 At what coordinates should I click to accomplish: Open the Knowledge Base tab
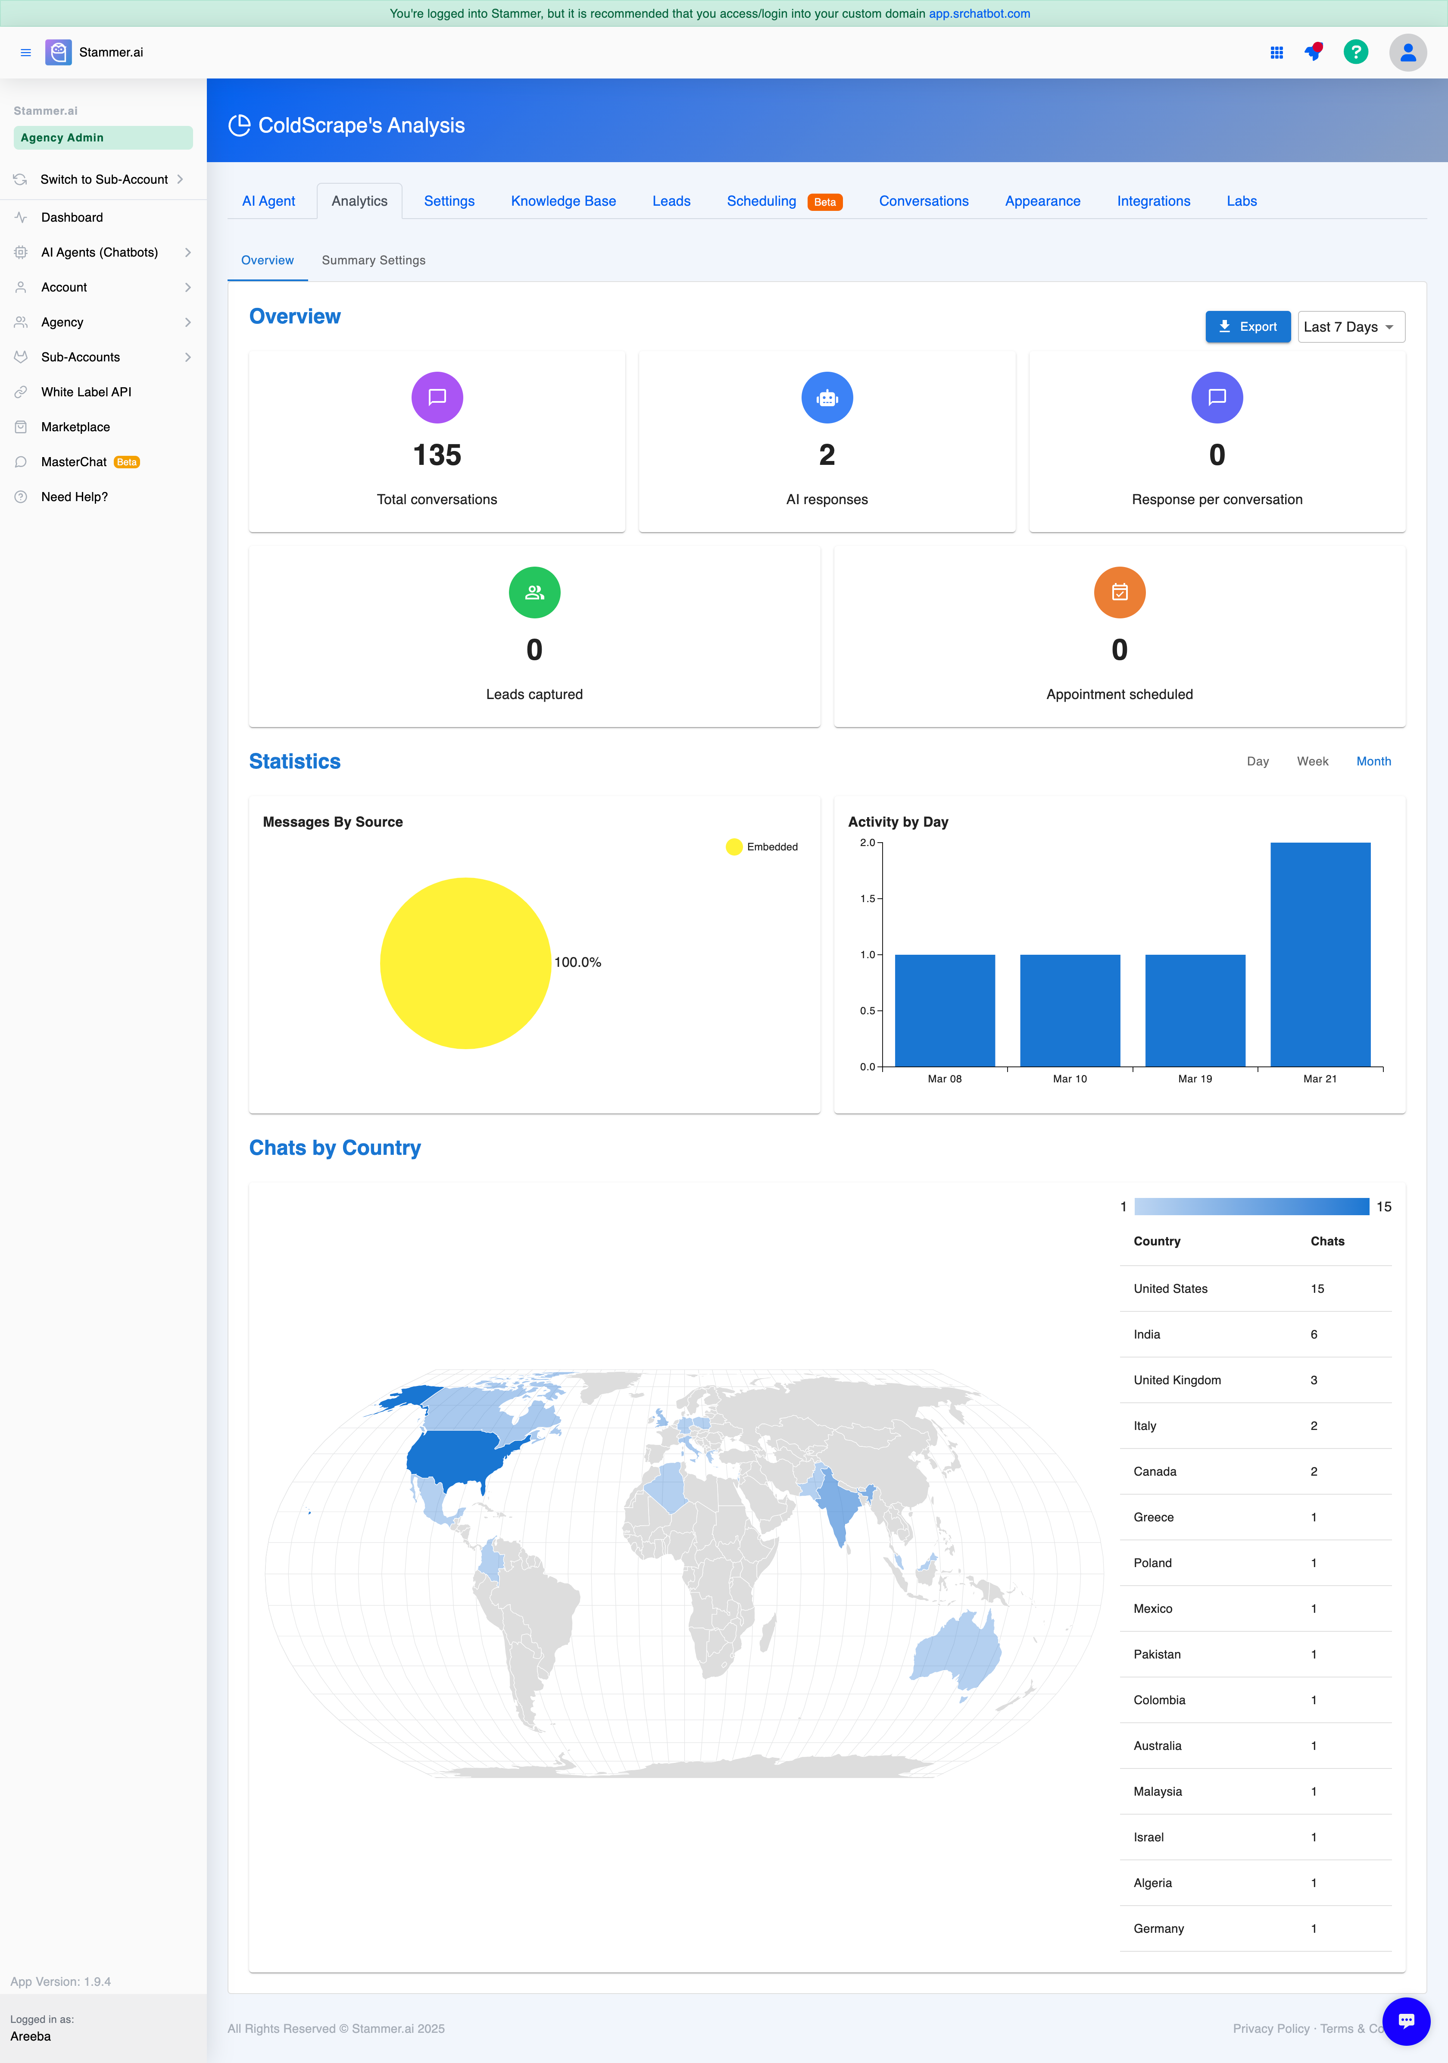[x=564, y=201]
